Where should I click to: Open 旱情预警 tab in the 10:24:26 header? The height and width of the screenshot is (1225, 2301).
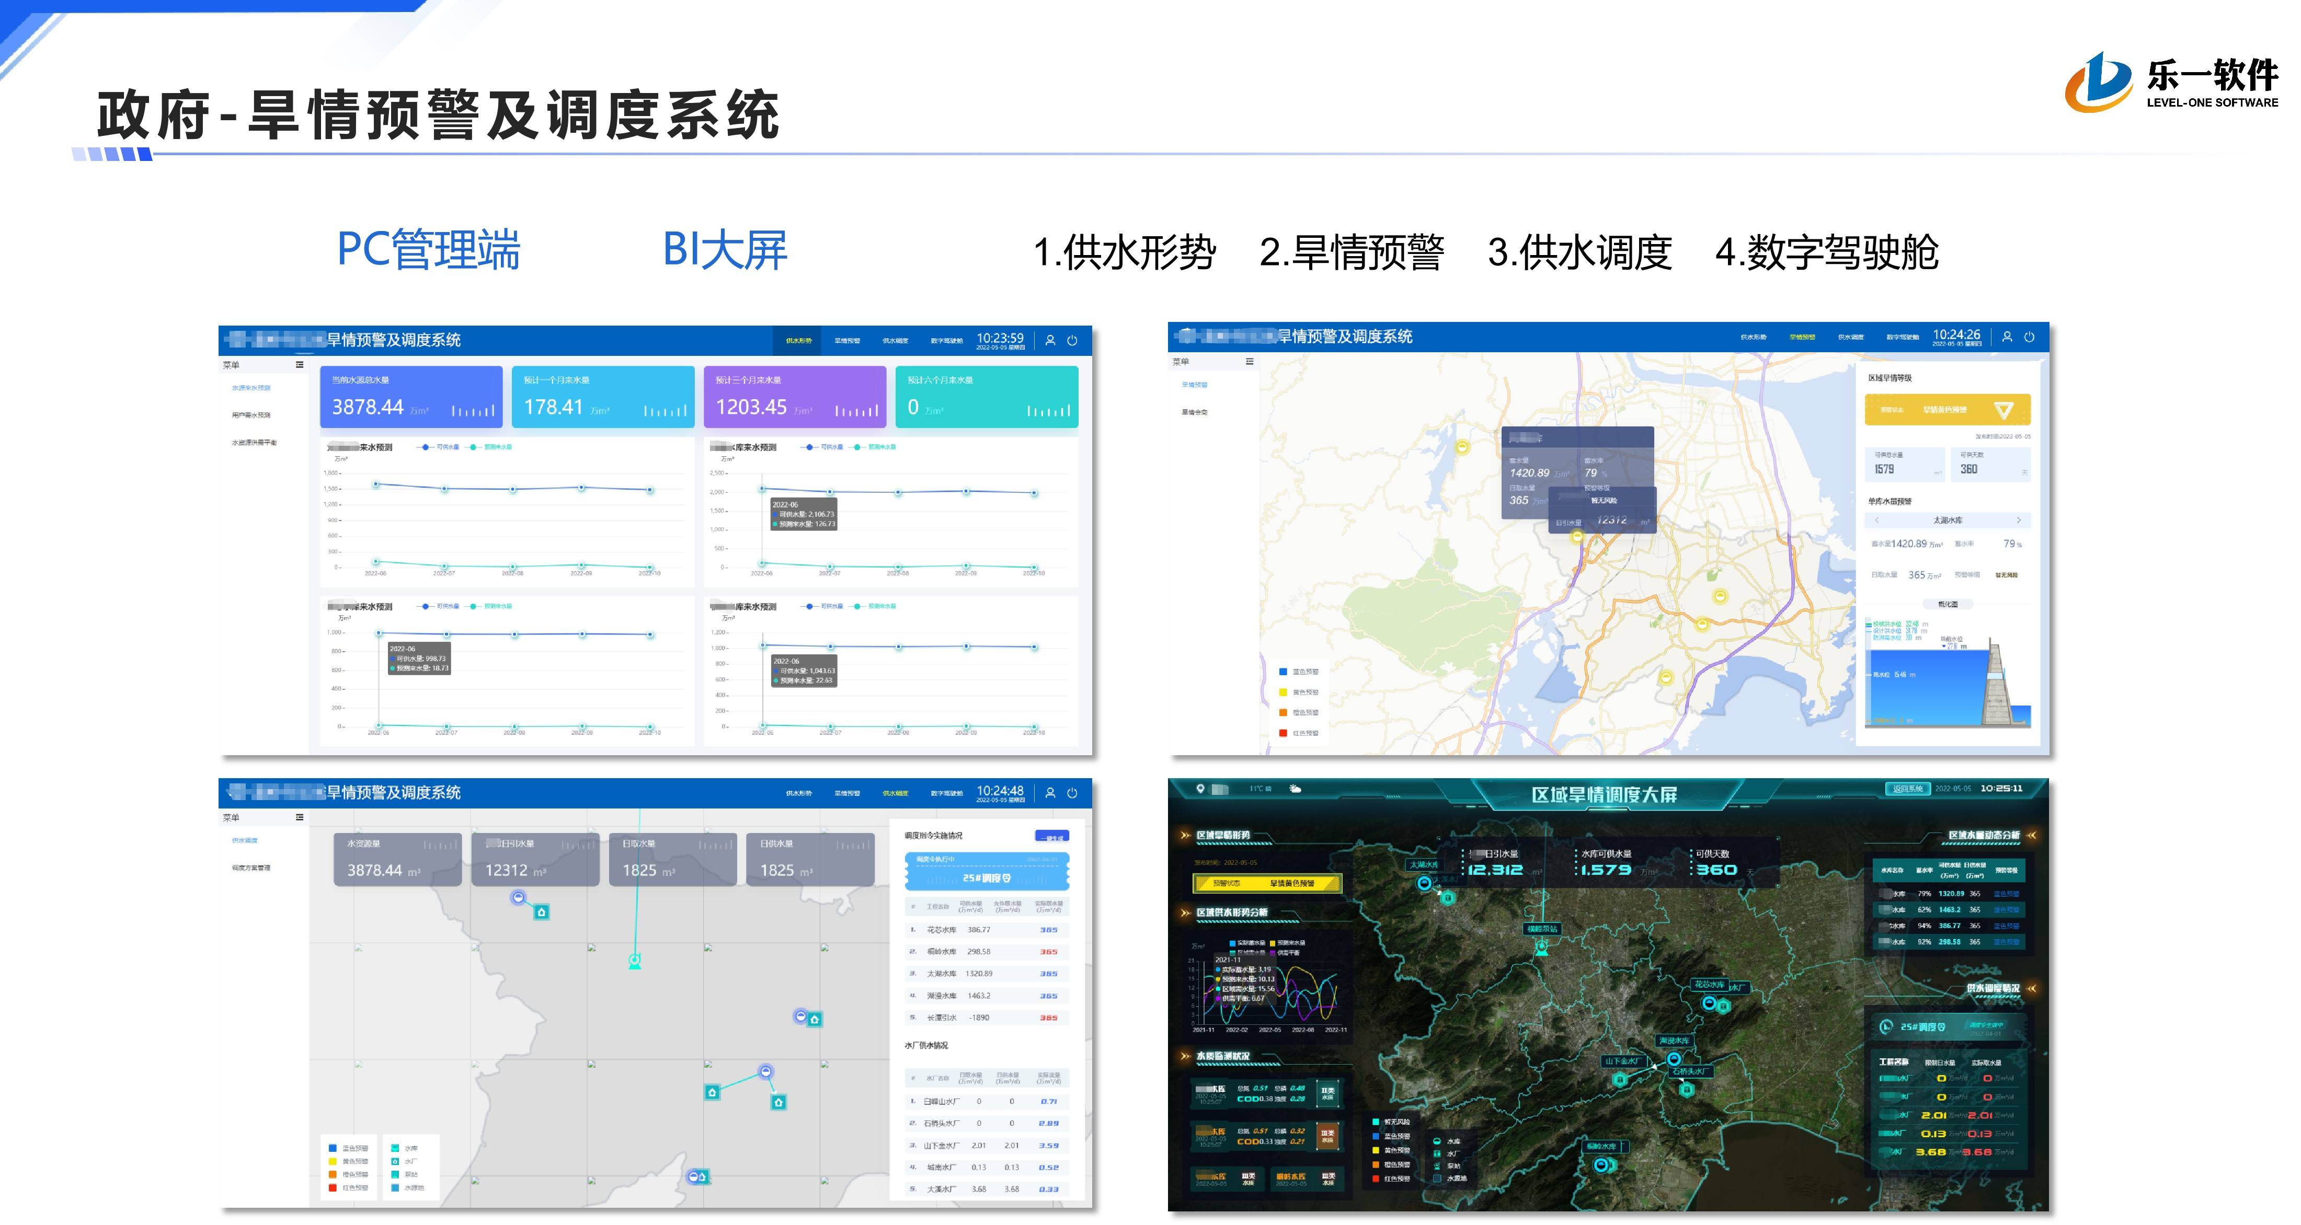pyautogui.click(x=1803, y=337)
